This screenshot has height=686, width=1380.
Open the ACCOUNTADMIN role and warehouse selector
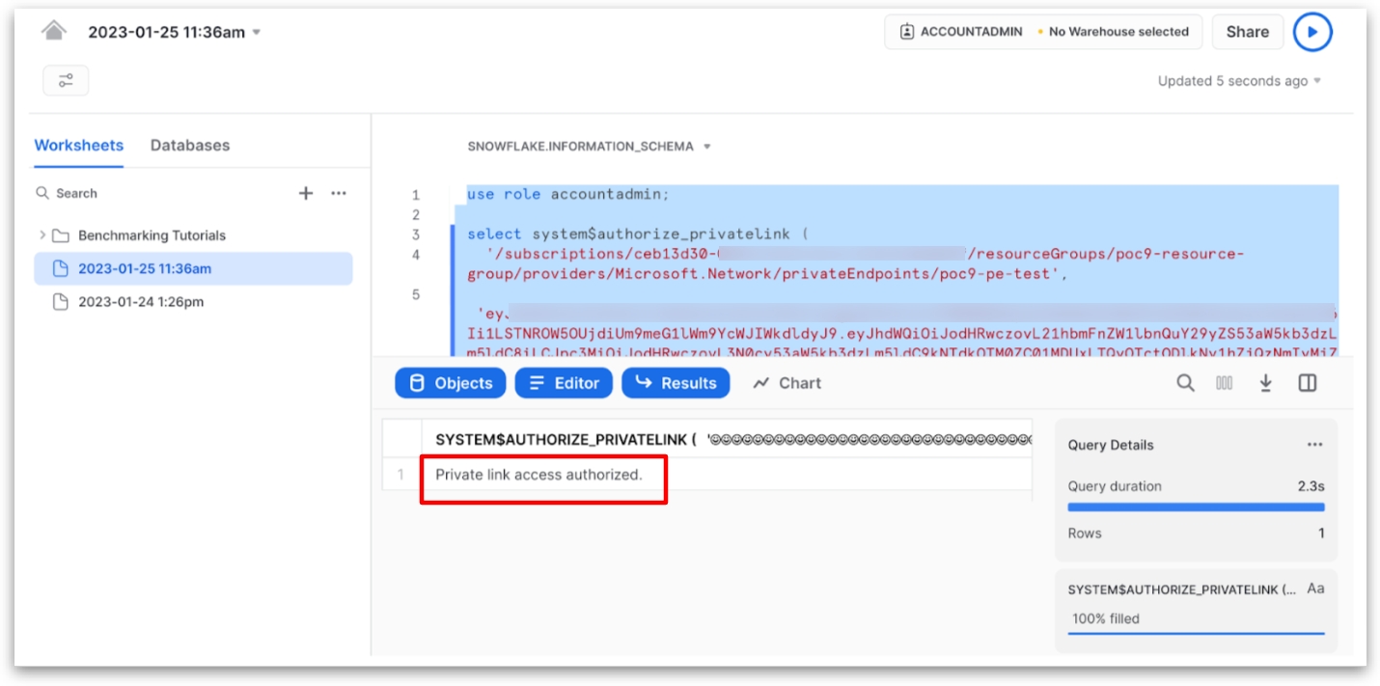1043,32
